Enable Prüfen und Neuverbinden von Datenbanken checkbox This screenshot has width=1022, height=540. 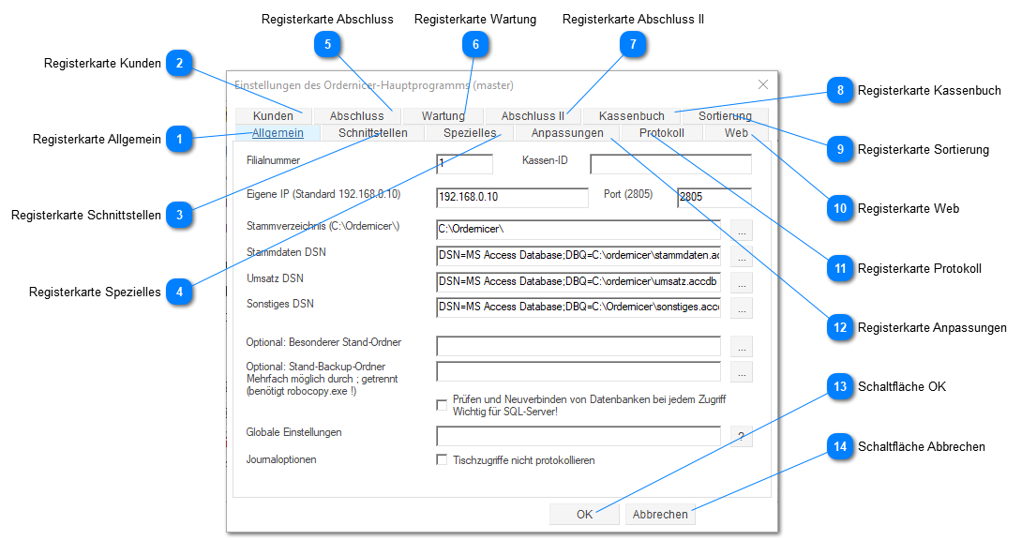coord(443,405)
